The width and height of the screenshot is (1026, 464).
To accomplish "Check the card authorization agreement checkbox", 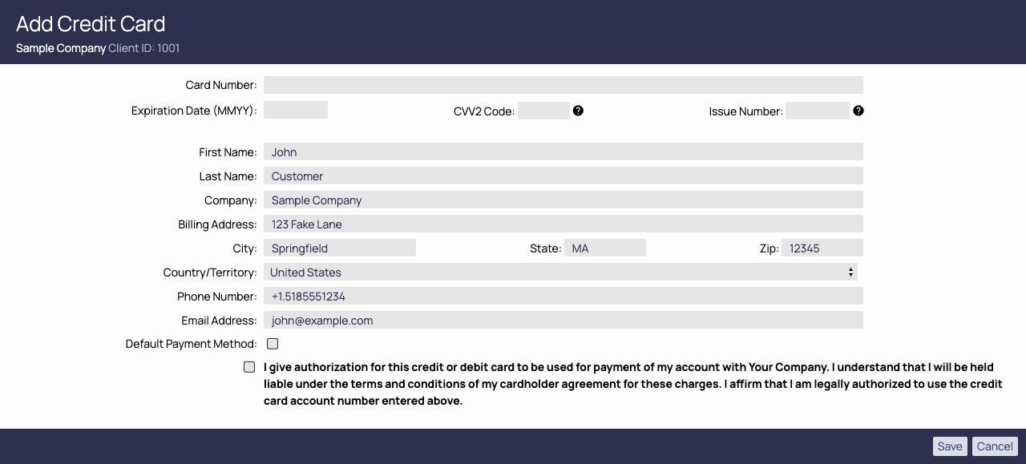I will pyautogui.click(x=249, y=367).
